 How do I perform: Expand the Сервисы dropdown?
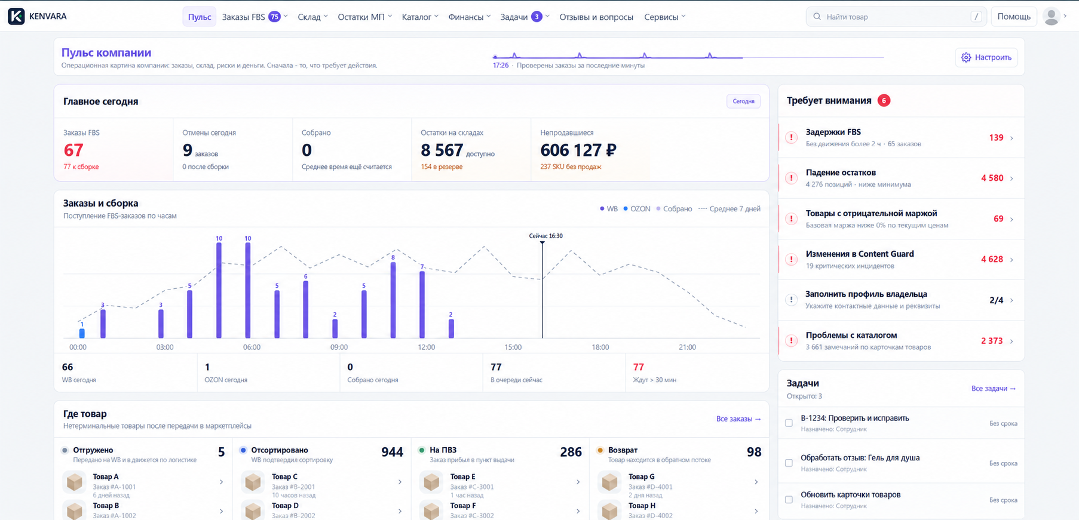(665, 17)
